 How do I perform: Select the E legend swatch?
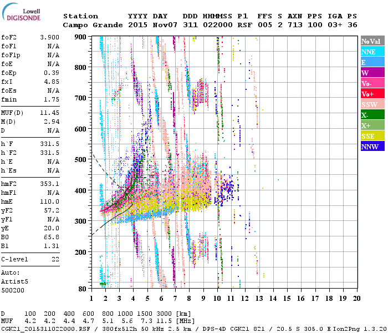(372, 62)
